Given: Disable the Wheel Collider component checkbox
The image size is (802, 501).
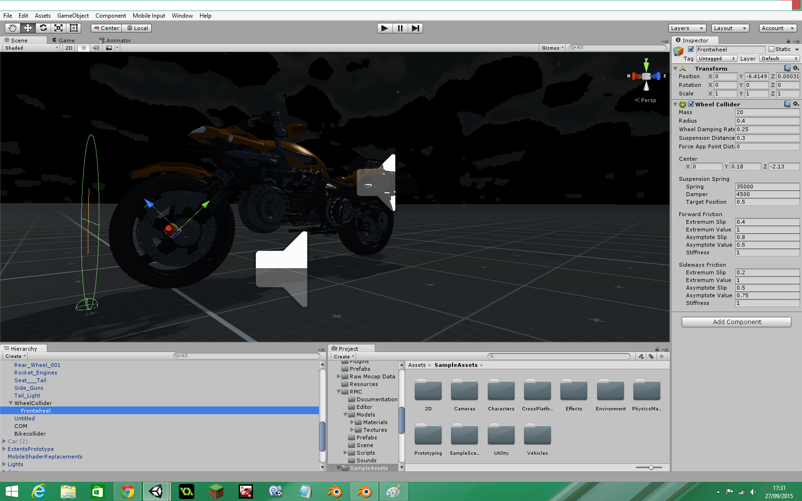Looking at the screenshot, I should tap(691, 104).
